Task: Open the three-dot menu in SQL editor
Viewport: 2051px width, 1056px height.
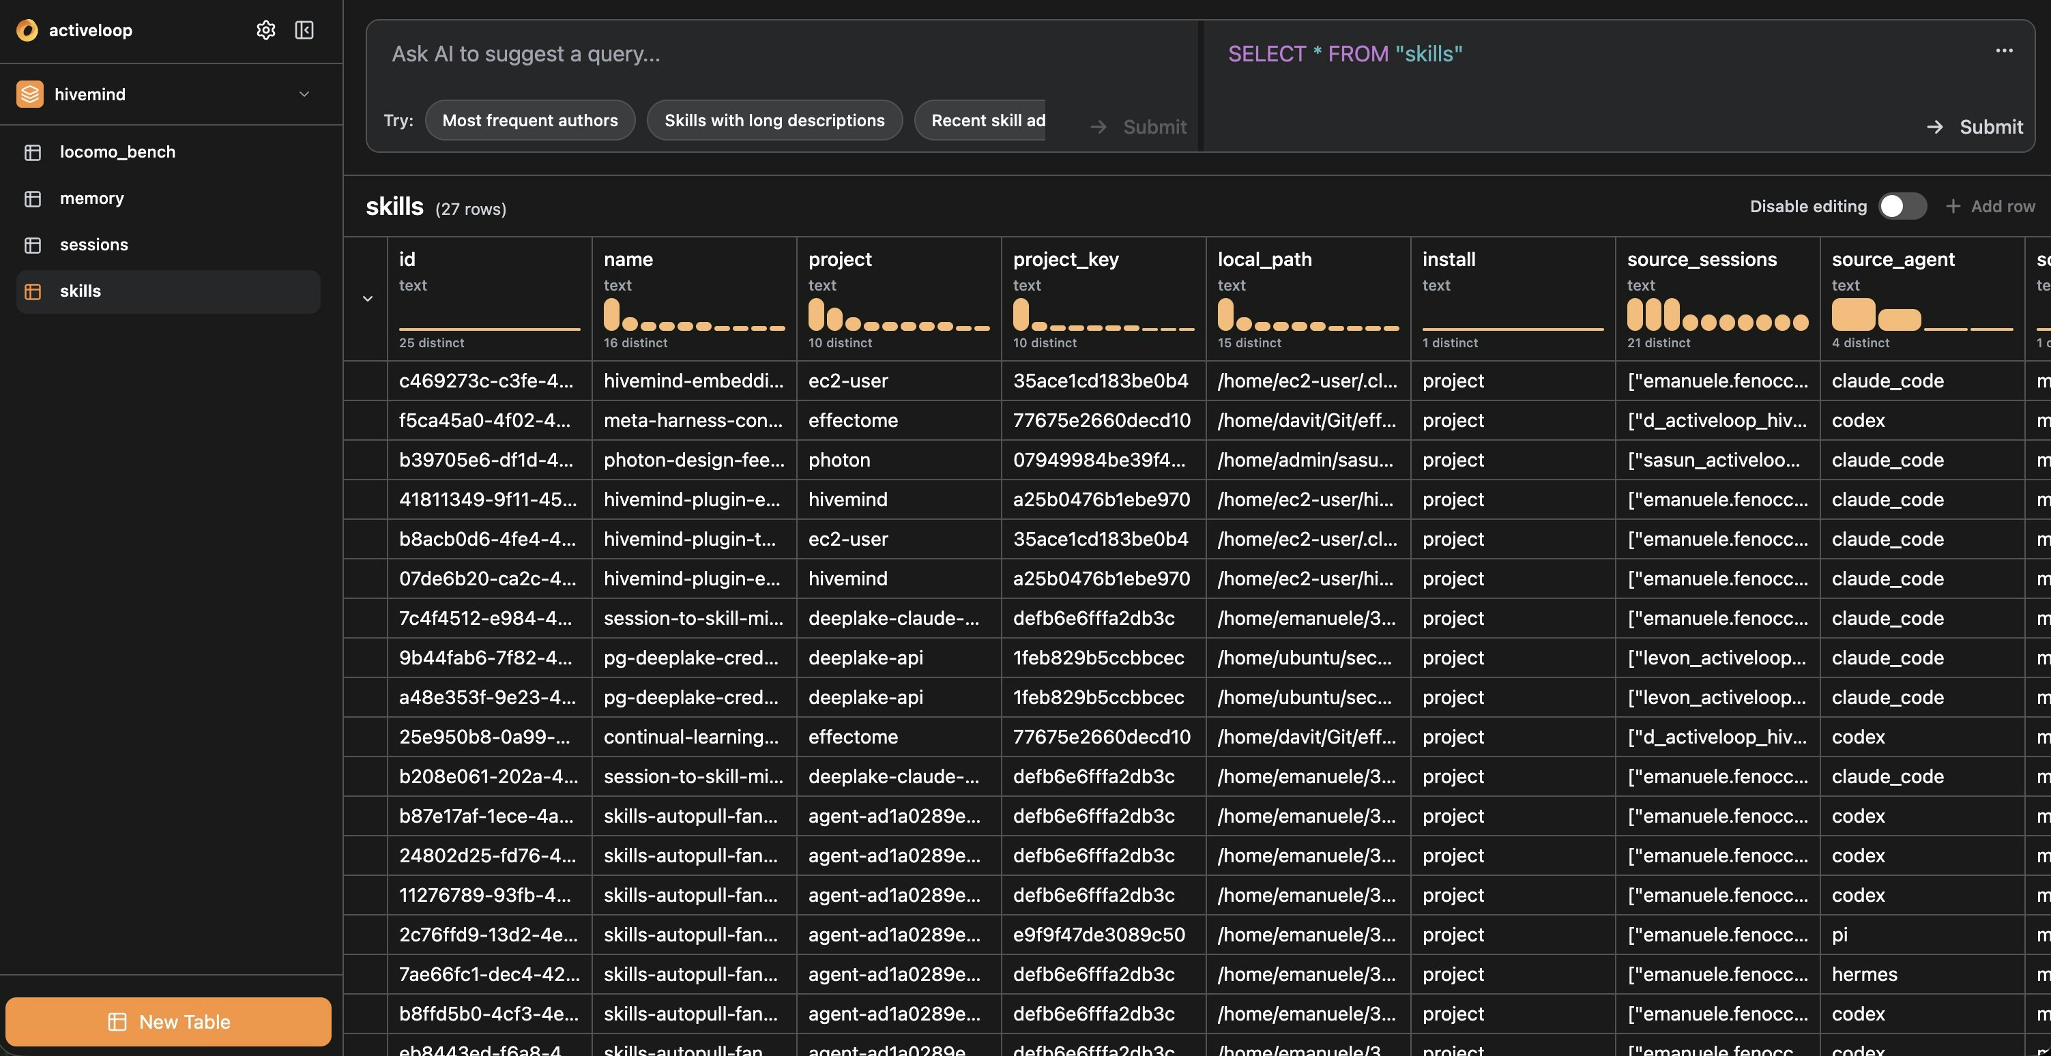Action: click(2004, 51)
